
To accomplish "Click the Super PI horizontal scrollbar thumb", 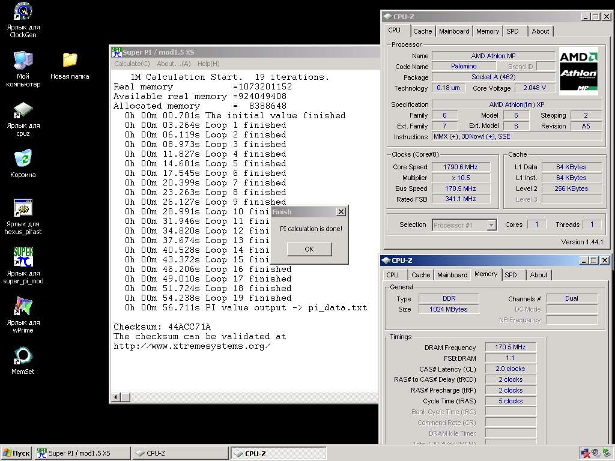I will coord(126,397).
